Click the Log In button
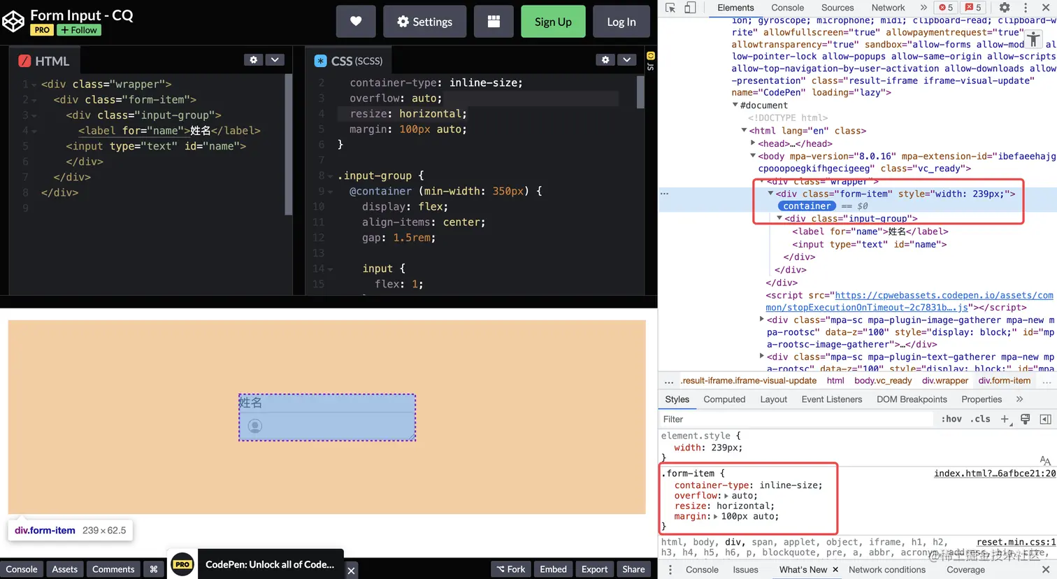Screen dimensions: 1057x579 [621, 22]
